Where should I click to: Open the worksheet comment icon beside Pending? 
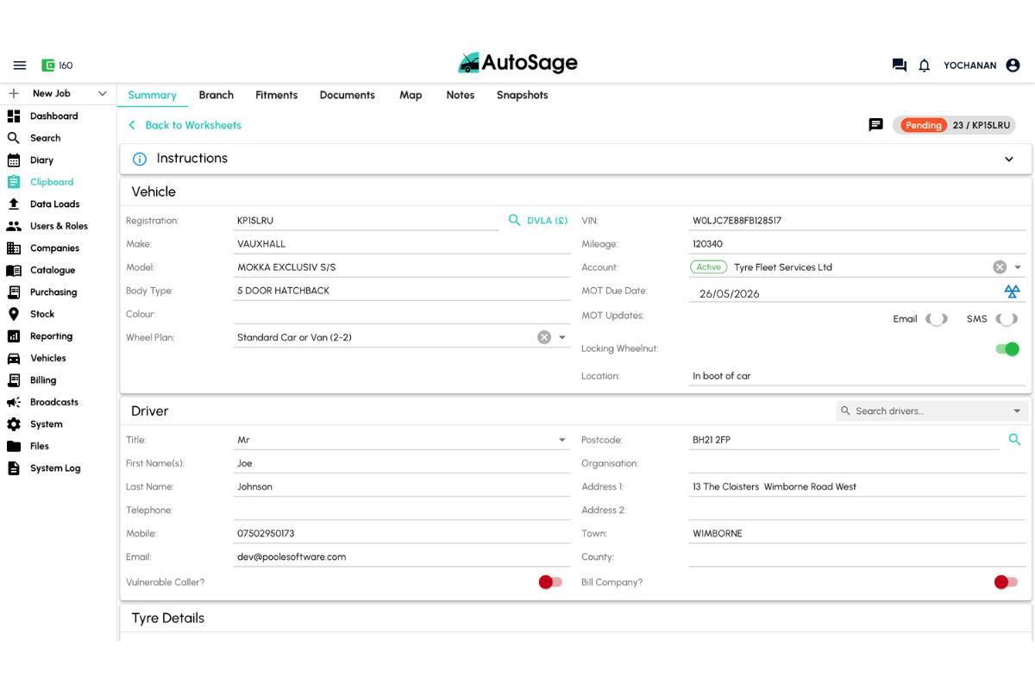(x=875, y=125)
